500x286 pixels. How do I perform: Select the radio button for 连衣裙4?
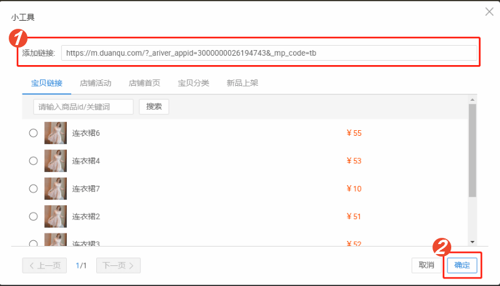[34, 161]
